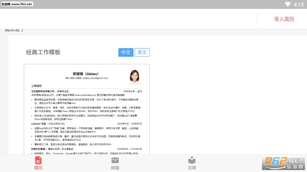The width and height of the screenshot is (307, 172).
Task: Click the www.jianliheike.cn website link
Action: [x=86, y=95]
